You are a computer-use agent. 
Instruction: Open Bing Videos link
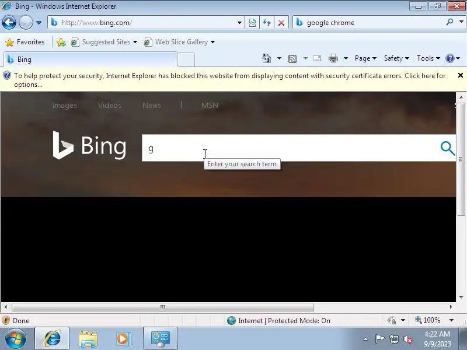point(110,106)
